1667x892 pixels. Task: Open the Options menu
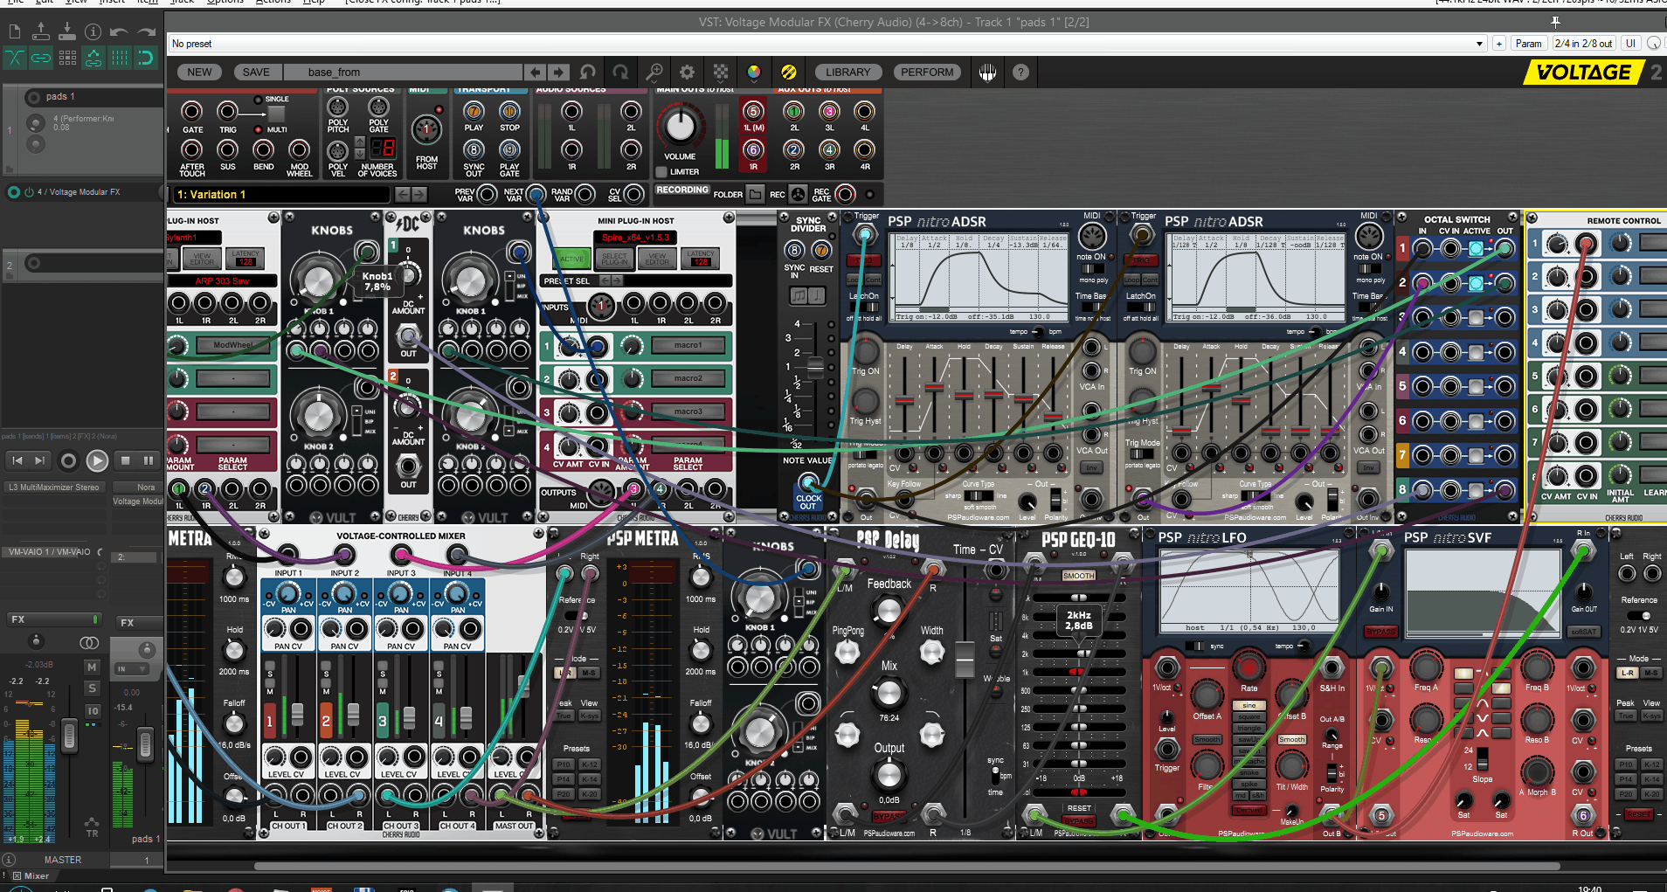(225, 3)
